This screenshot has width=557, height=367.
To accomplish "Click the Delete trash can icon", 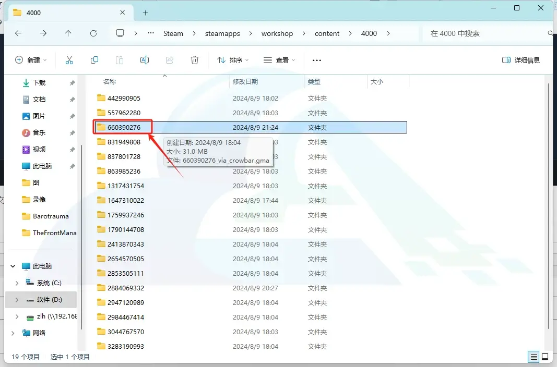I will [195, 60].
